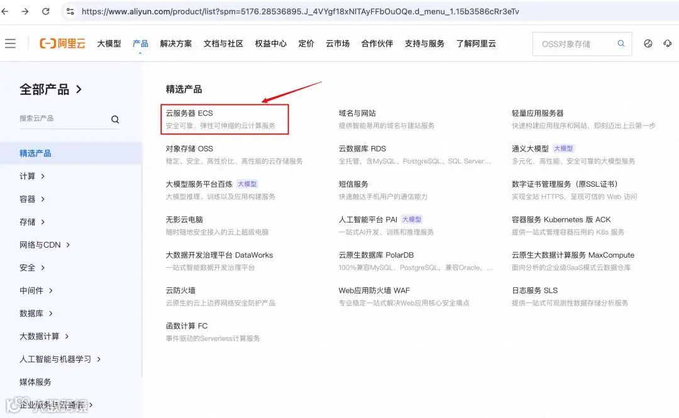This screenshot has height=418, width=679.
Task: Open 大模型服务平台百炼 product
Action: [x=199, y=184]
